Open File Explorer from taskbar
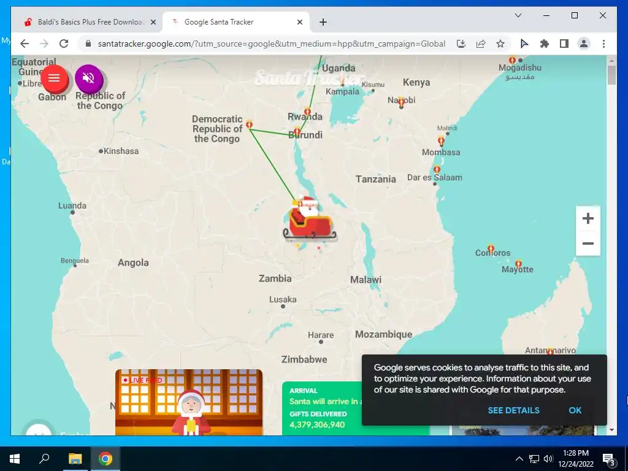 [x=75, y=459]
